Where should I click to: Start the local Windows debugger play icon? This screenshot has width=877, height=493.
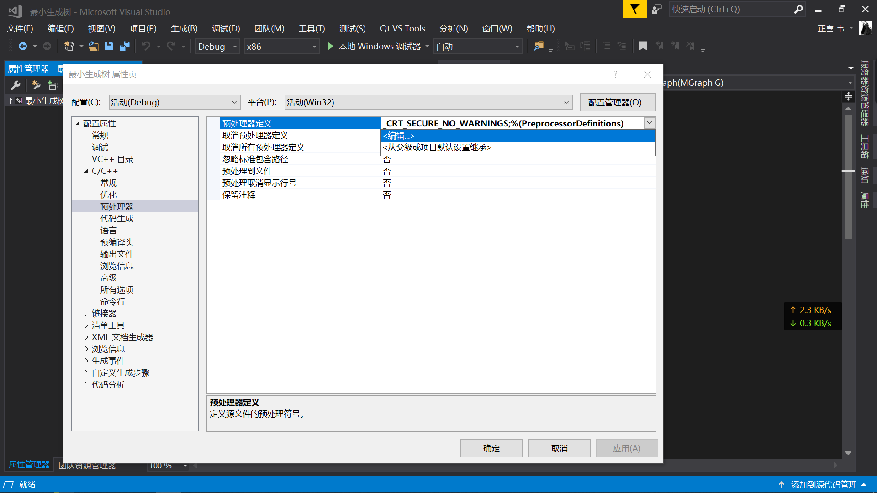point(330,46)
